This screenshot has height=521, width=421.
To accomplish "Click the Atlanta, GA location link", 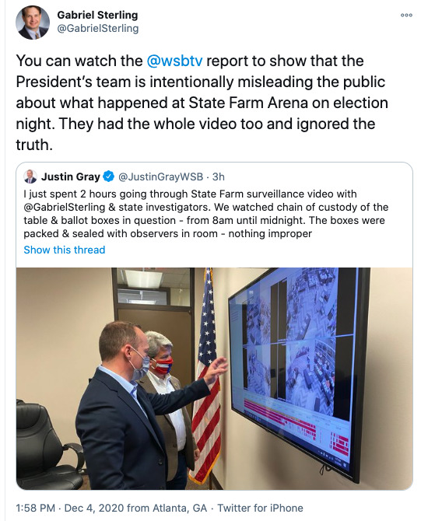I will tap(180, 508).
